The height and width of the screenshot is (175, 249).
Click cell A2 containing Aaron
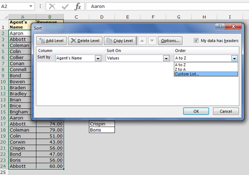[20, 33]
